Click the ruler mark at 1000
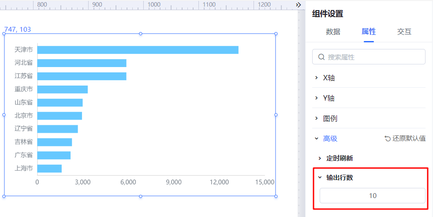 point(154,5)
